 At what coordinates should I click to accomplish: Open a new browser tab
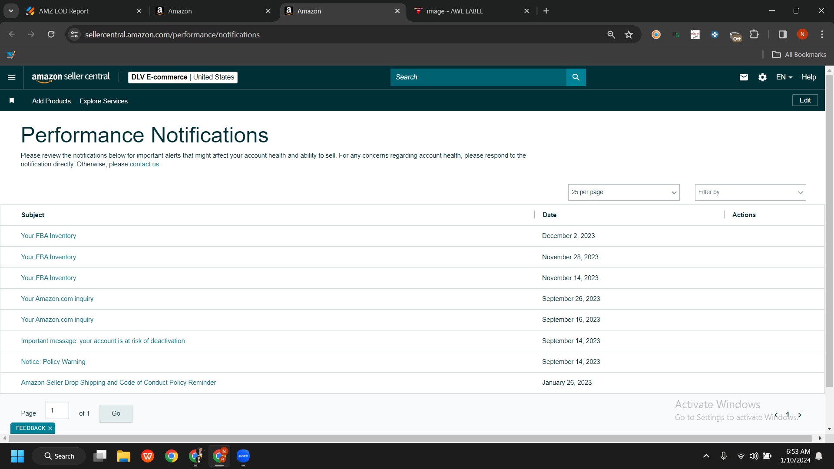click(x=546, y=11)
